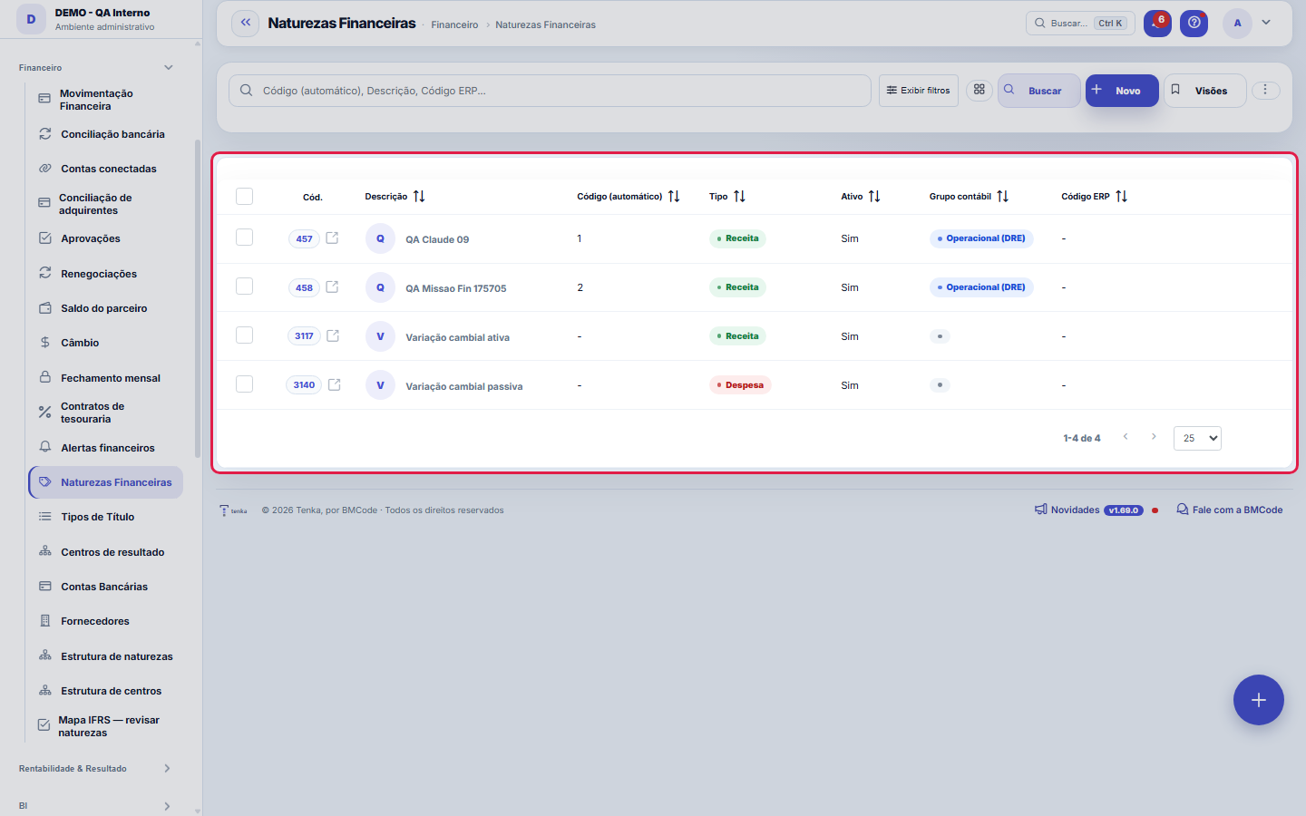
Task: Open the help question mark icon
Action: point(1194,23)
